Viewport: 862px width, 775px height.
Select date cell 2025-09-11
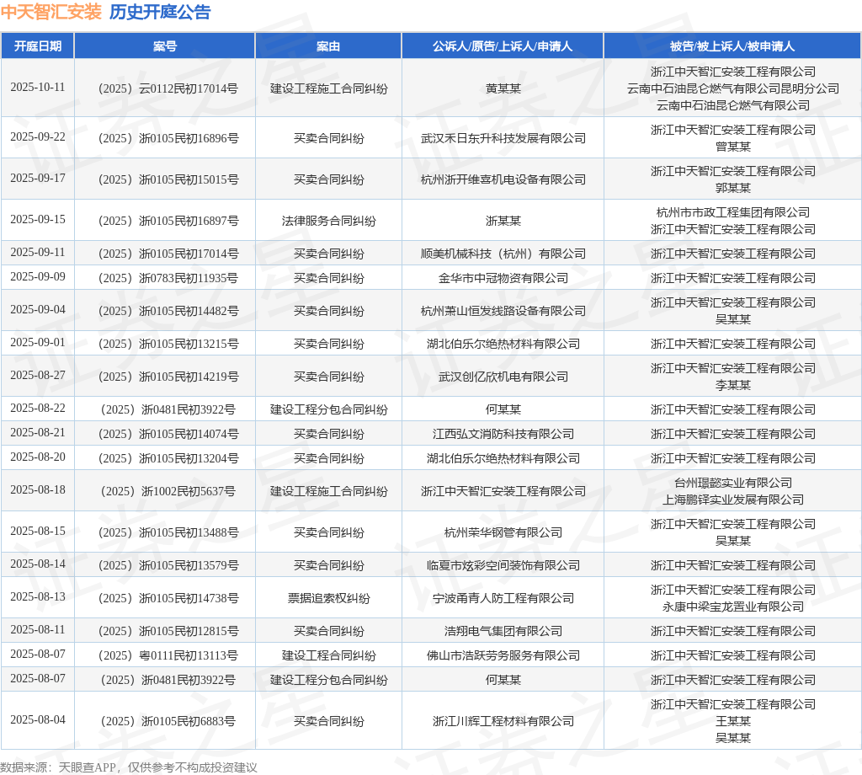tap(37, 253)
